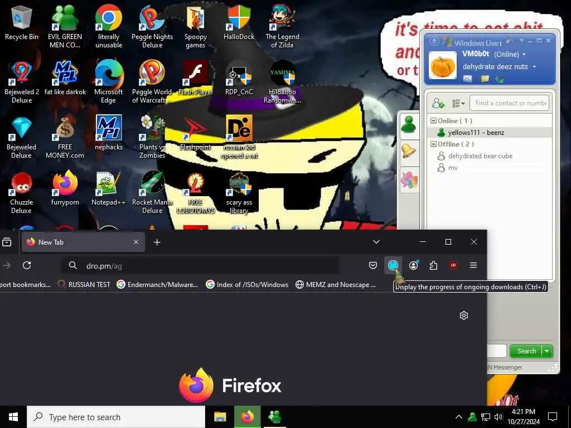Image resolution: width=571 pixels, height=428 pixels.
Task: Click the pumpkin display picture
Action: pyautogui.click(x=442, y=65)
